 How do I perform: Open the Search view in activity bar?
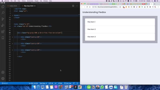[x=3, y=13]
